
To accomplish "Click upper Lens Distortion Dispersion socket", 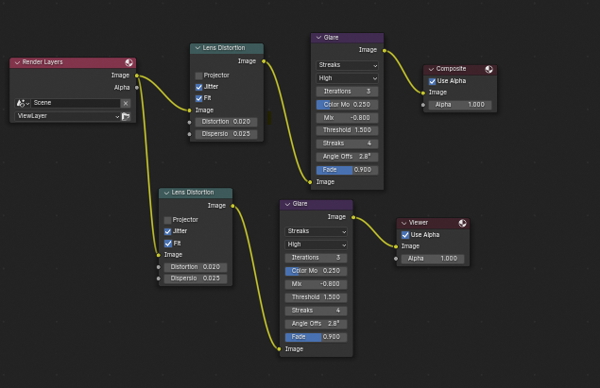I will point(189,134).
